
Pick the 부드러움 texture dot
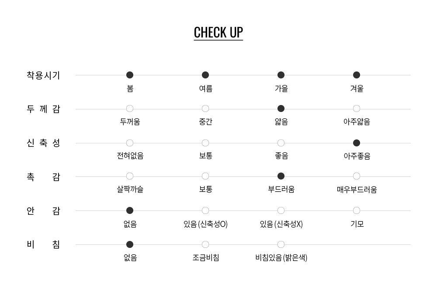click(x=281, y=176)
